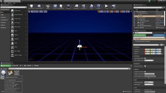Switch to Lights category in Place Actors
The image size is (166, 93).
point(2,15)
